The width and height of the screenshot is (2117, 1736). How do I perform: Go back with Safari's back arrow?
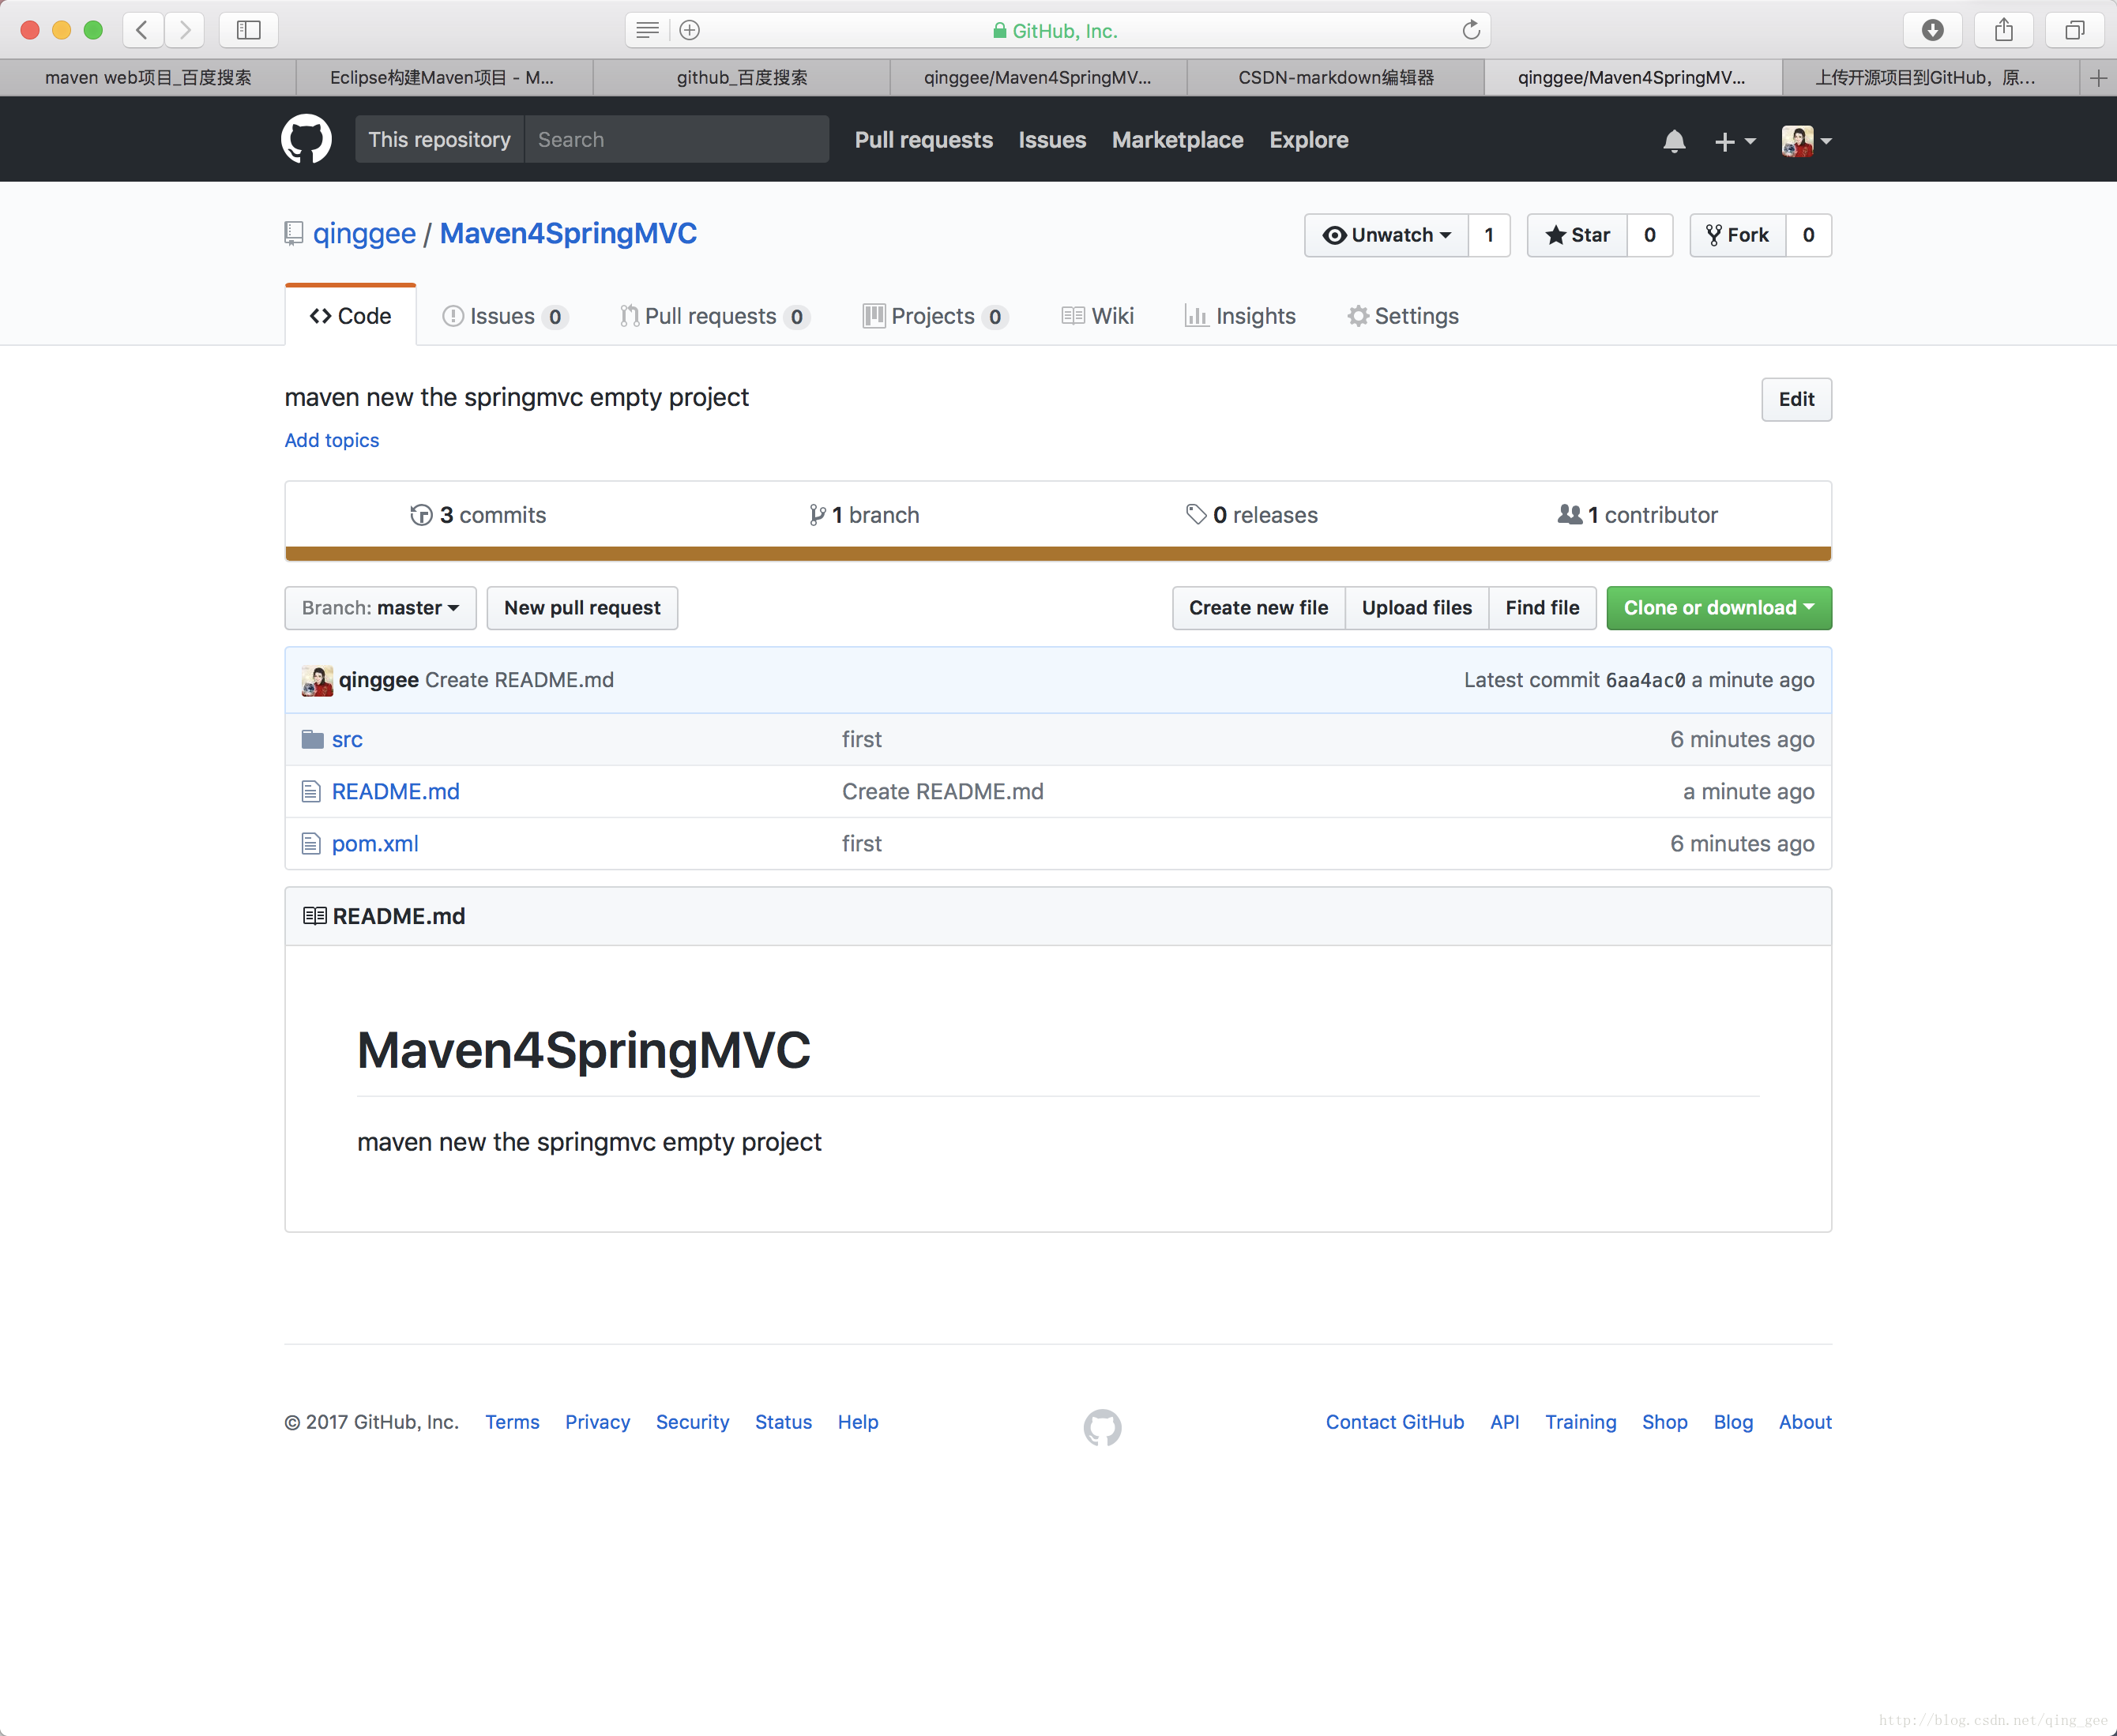[143, 30]
